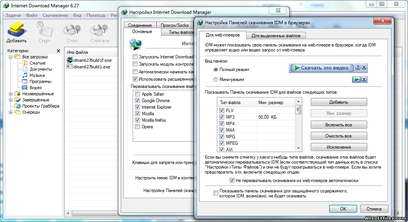This screenshot has width=408, height=222.
Task: Close the Категории panel with the X
Action: (x=58, y=51)
